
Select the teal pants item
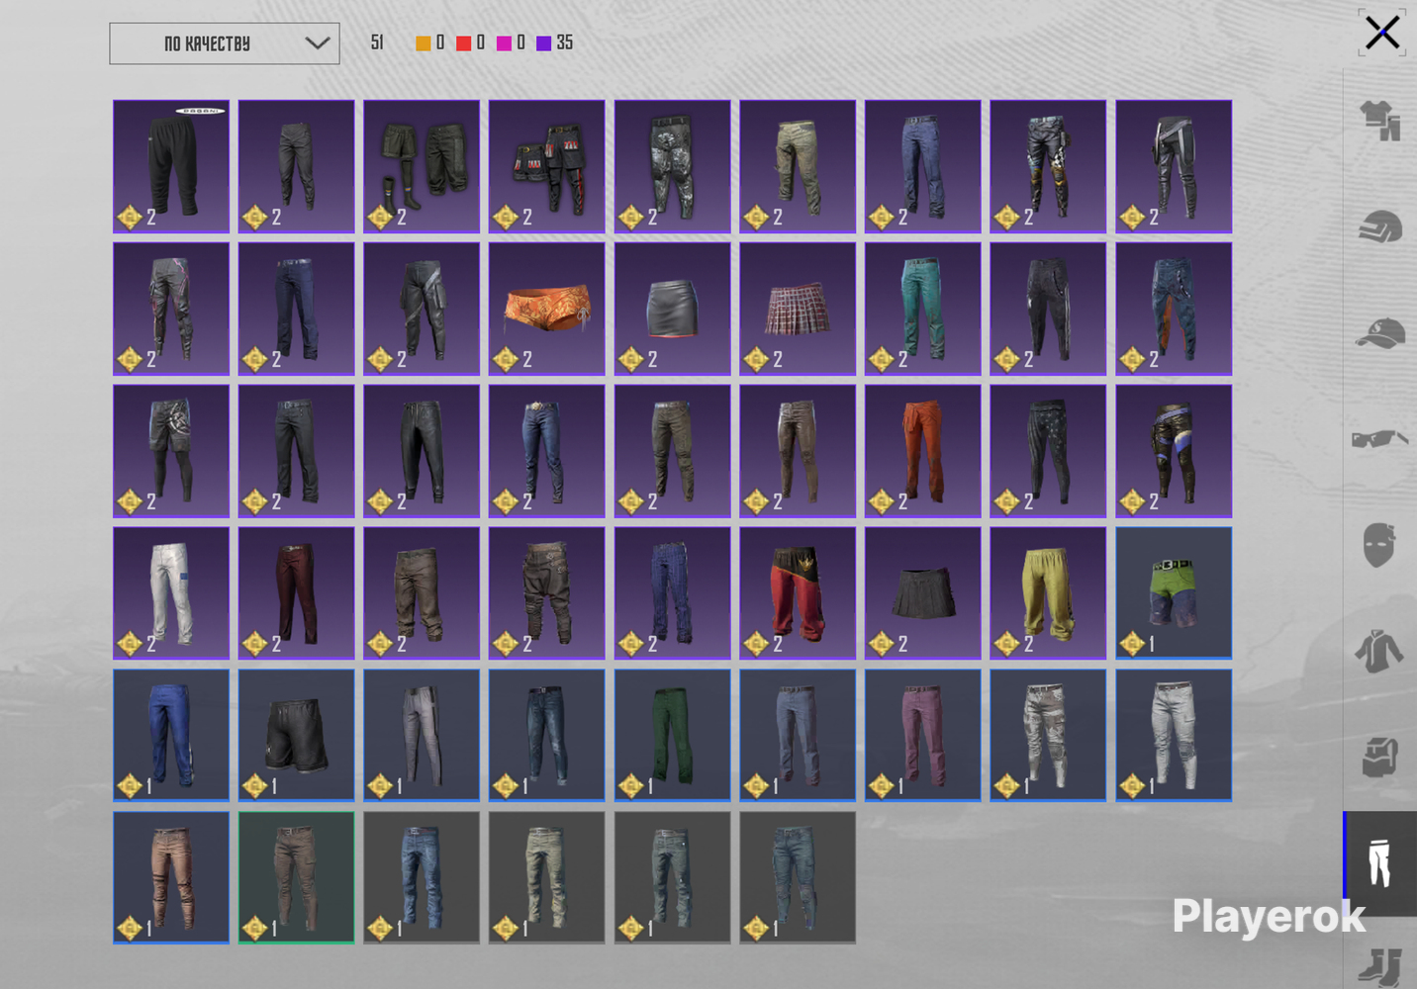click(922, 309)
